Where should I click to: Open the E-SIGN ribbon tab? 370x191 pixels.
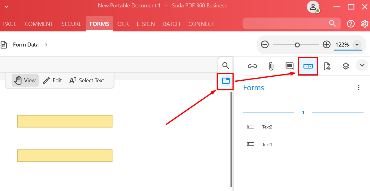pos(146,24)
